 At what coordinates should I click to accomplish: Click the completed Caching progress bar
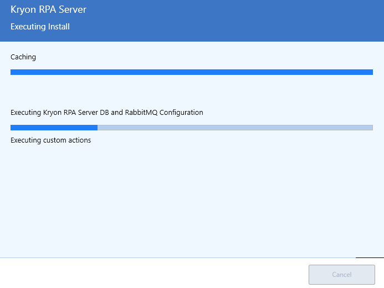[x=192, y=72]
